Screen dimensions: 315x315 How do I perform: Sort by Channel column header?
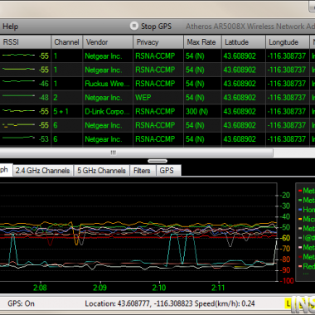point(67,42)
